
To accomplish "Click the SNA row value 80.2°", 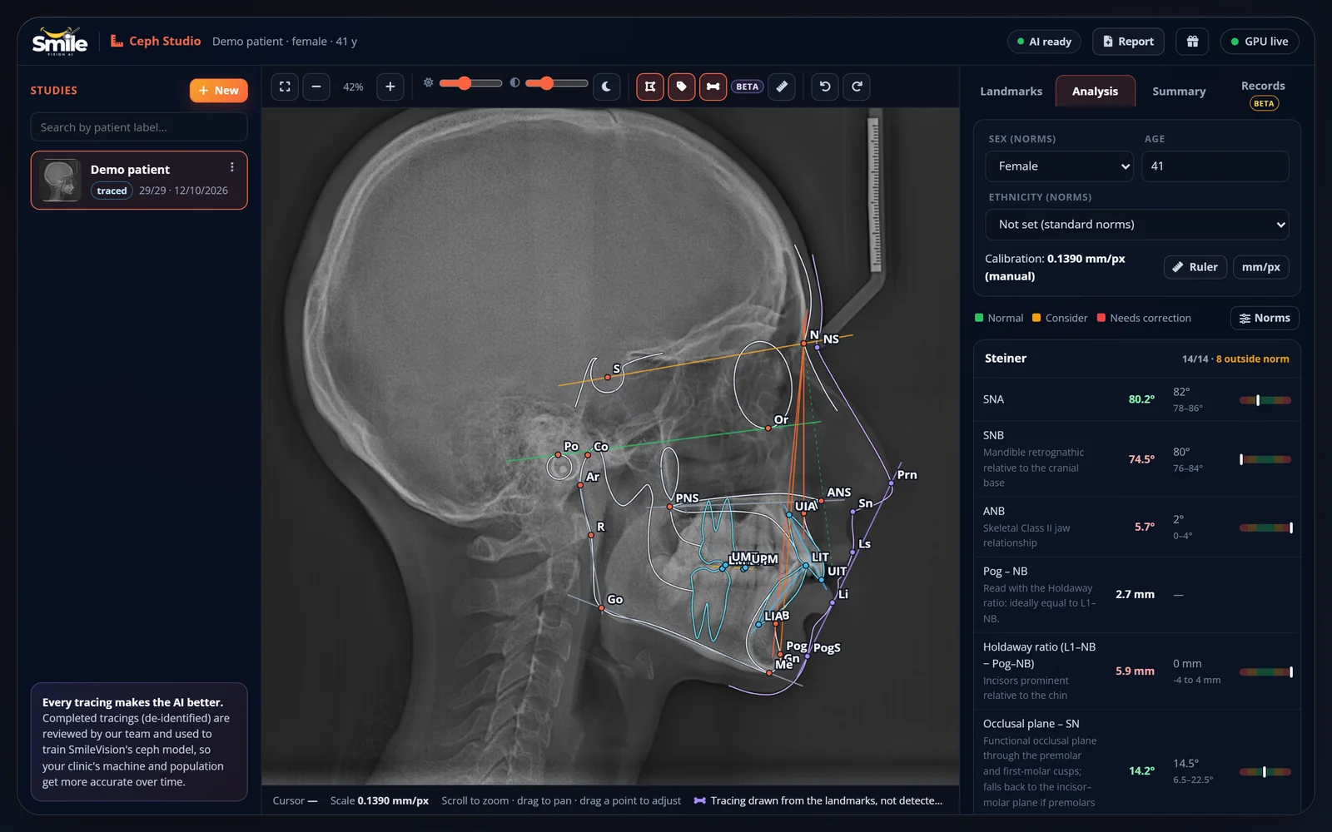I will pos(1141,399).
